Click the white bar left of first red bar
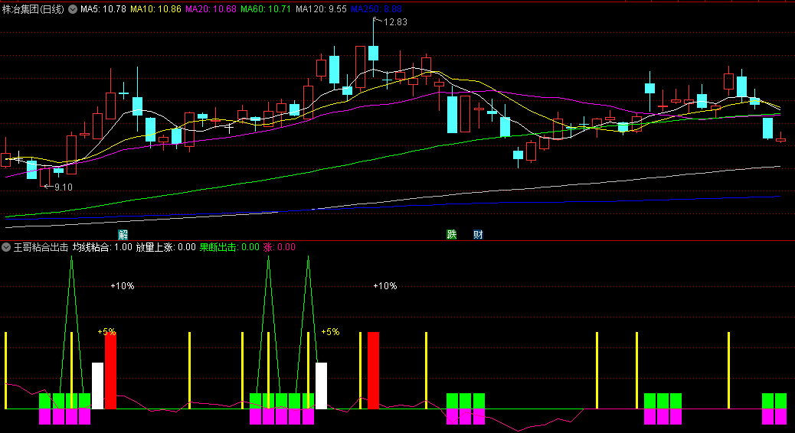This screenshot has height=433, width=795. [97, 386]
